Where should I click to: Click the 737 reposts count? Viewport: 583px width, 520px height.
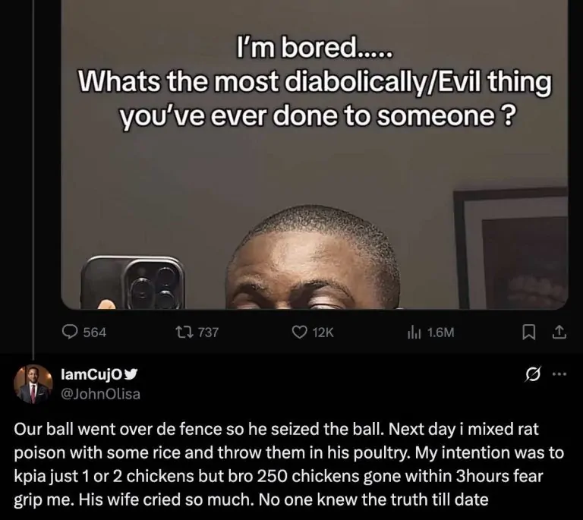(208, 332)
